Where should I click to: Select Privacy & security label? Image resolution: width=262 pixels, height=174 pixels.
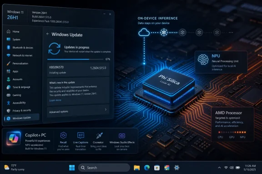pyautogui.click(x=22, y=111)
